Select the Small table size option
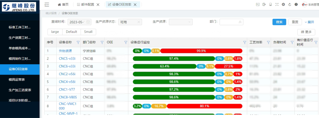The image size is (319, 118). (88, 32)
